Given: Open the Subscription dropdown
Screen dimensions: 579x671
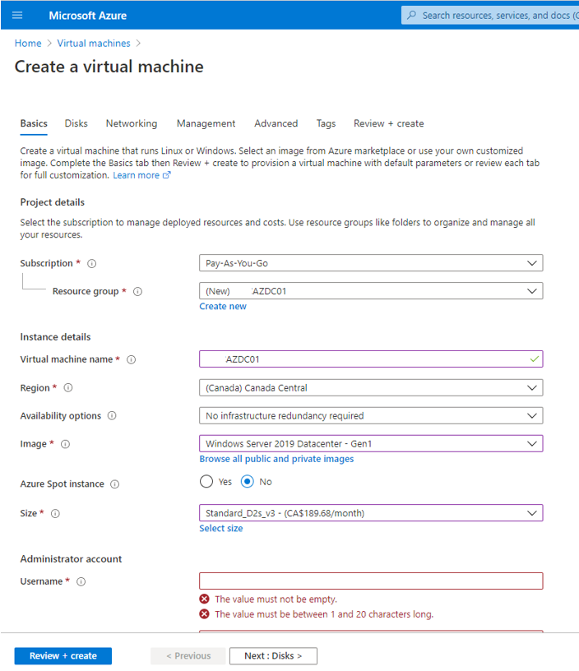Looking at the screenshot, I should pyautogui.click(x=371, y=263).
